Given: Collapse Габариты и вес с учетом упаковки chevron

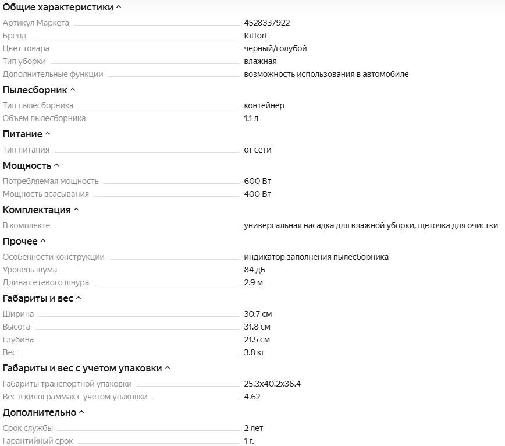Looking at the screenshot, I should 168,368.
